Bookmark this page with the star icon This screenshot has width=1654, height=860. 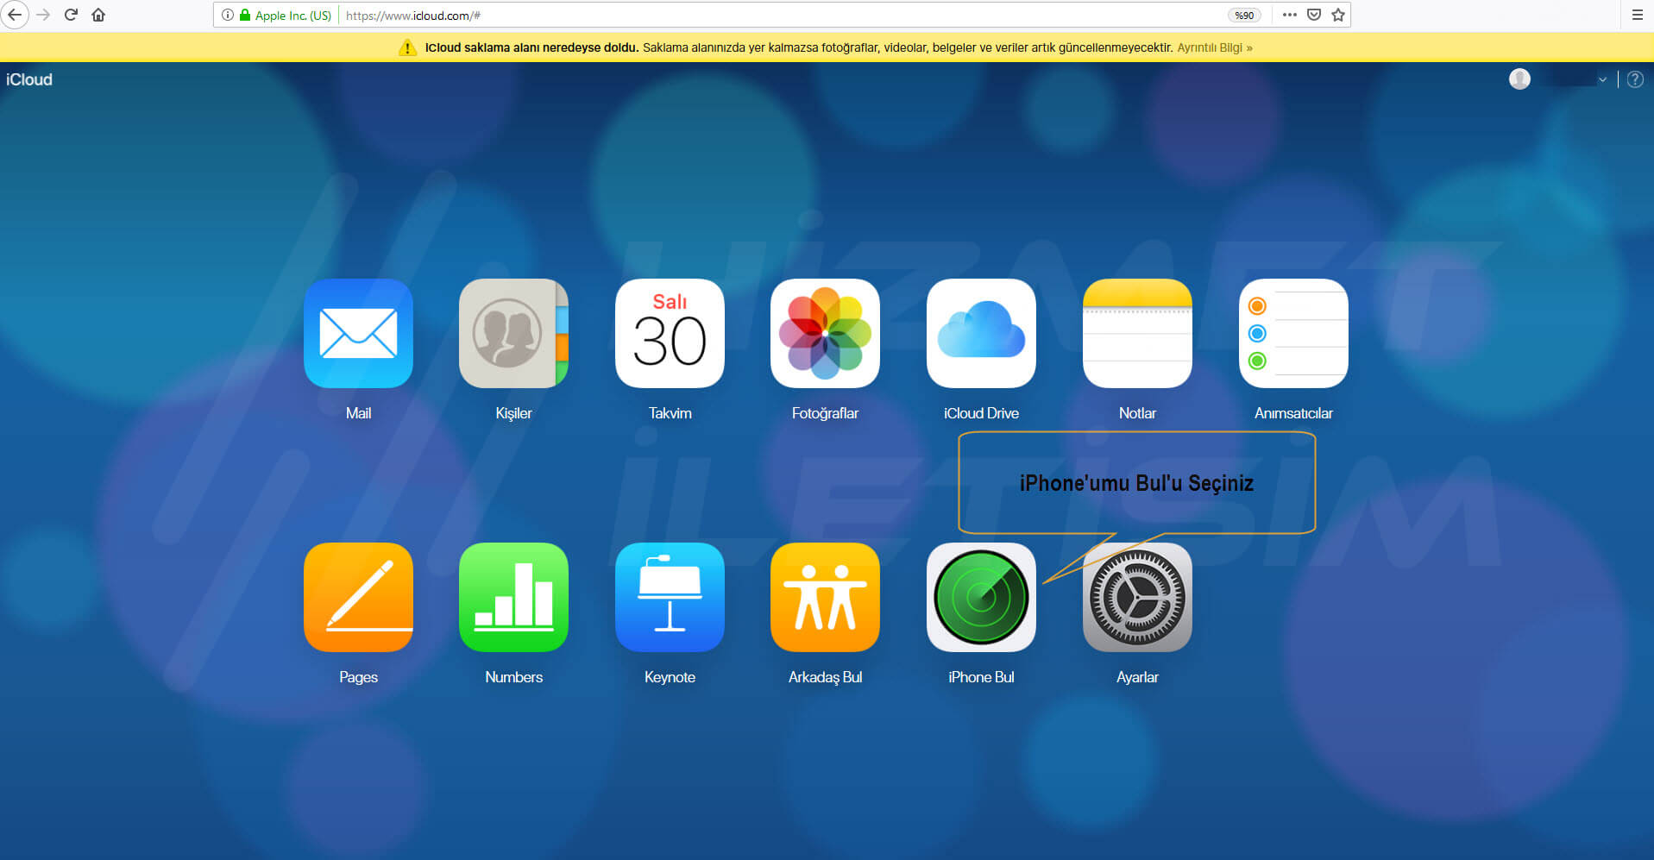tap(1338, 15)
